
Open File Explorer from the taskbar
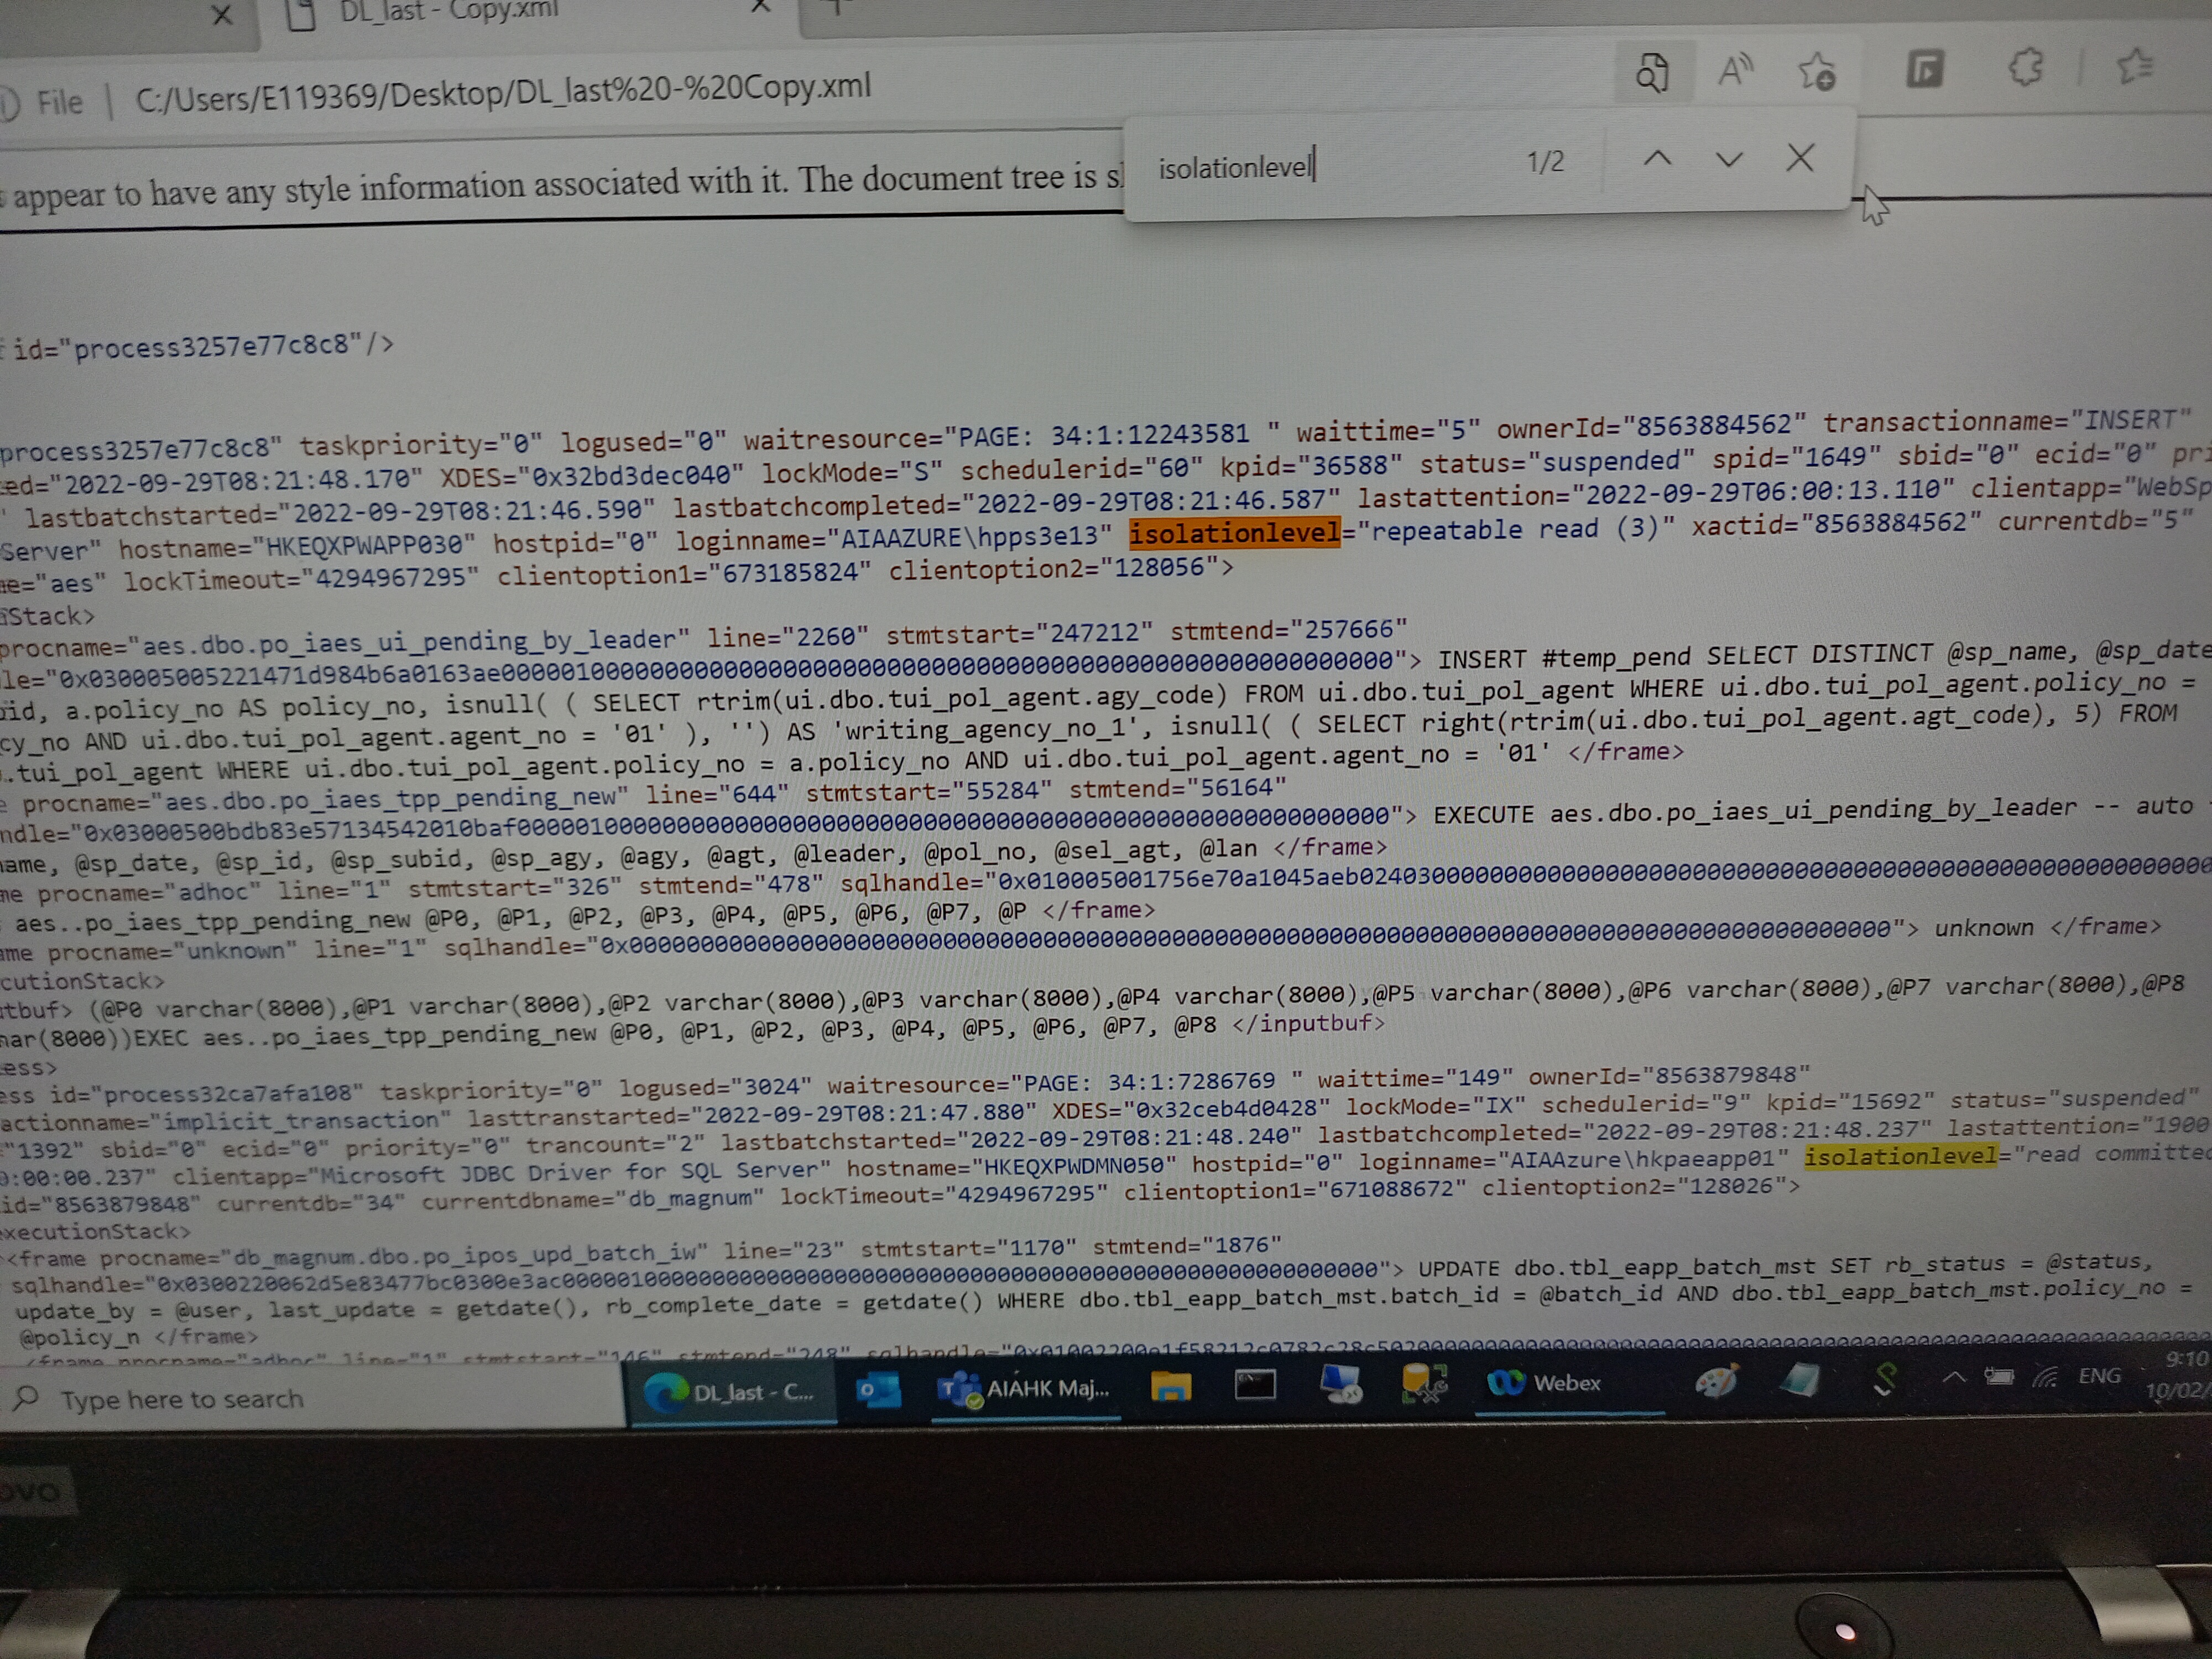click(x=1170, y=1387)
